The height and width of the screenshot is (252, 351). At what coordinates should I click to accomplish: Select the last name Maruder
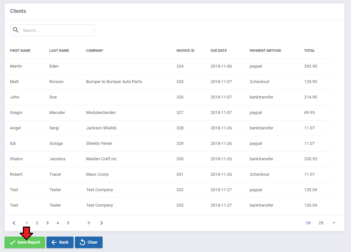point(57,113)
